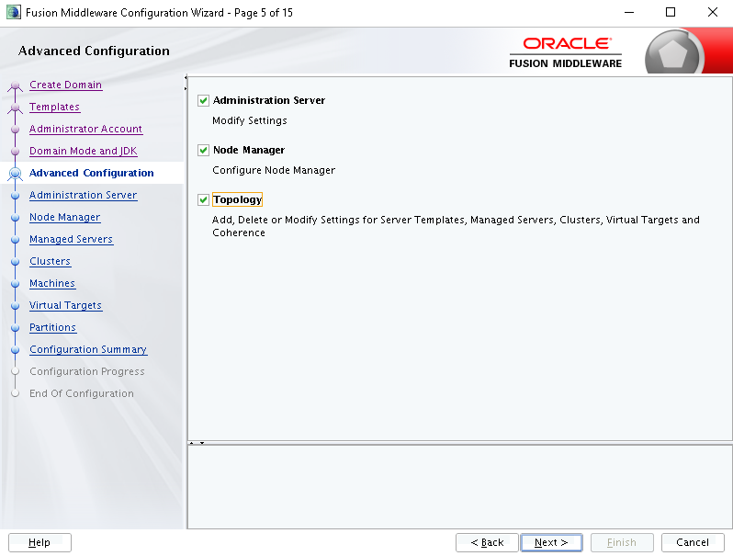
Task: Toggle the Node Manager checkbox
Action: [203, 150]
